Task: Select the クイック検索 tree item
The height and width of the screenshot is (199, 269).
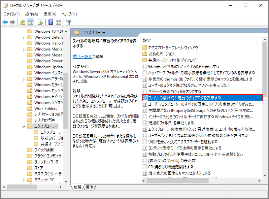Action: click(x=45, y=150)
